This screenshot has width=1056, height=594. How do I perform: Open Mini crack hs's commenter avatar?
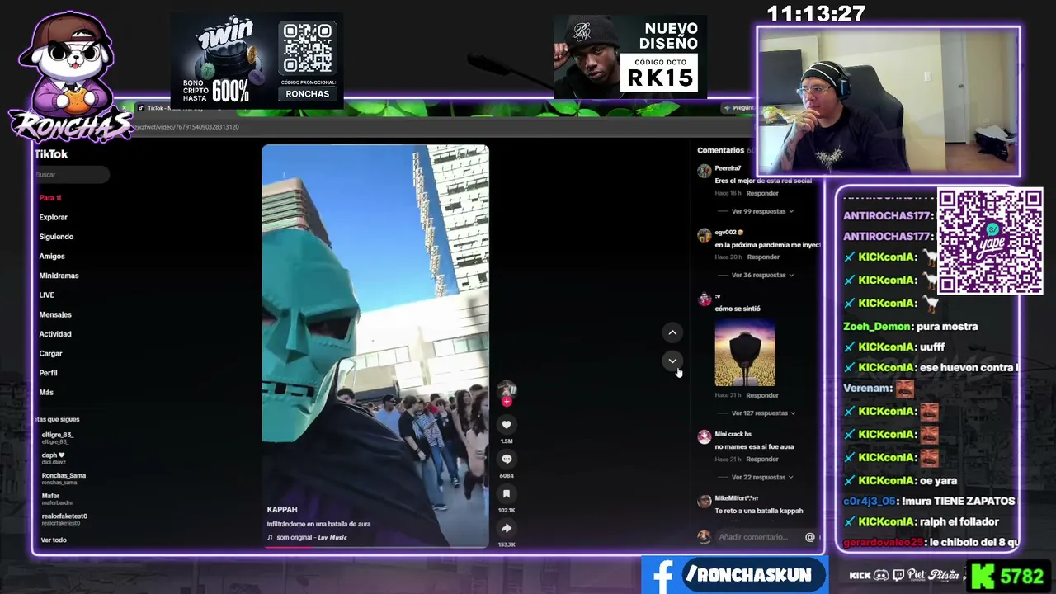[704, 436]
